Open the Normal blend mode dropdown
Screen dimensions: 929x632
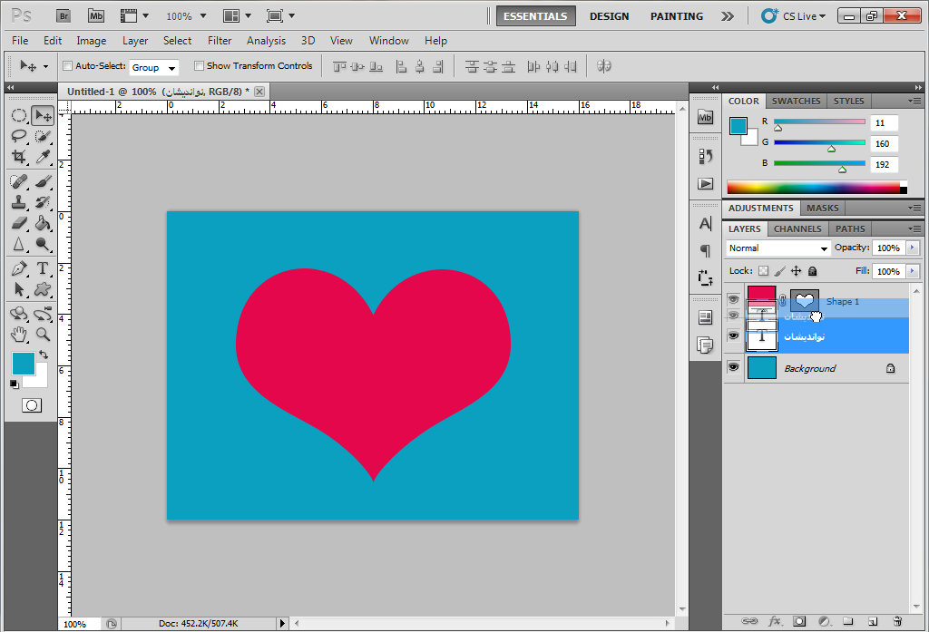coord(778,248)
